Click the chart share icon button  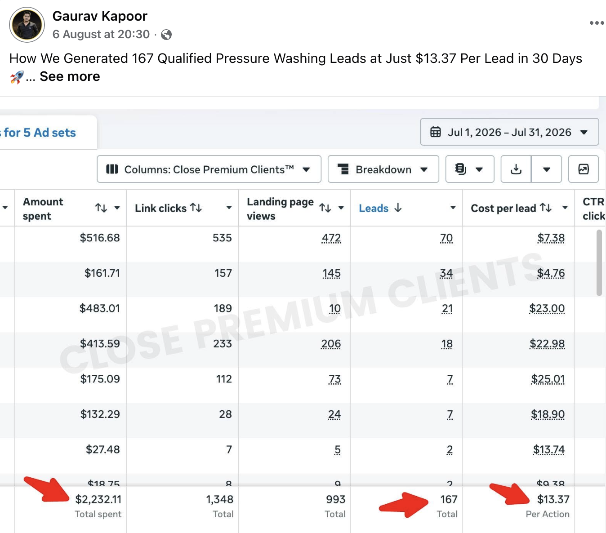[583, 169]
